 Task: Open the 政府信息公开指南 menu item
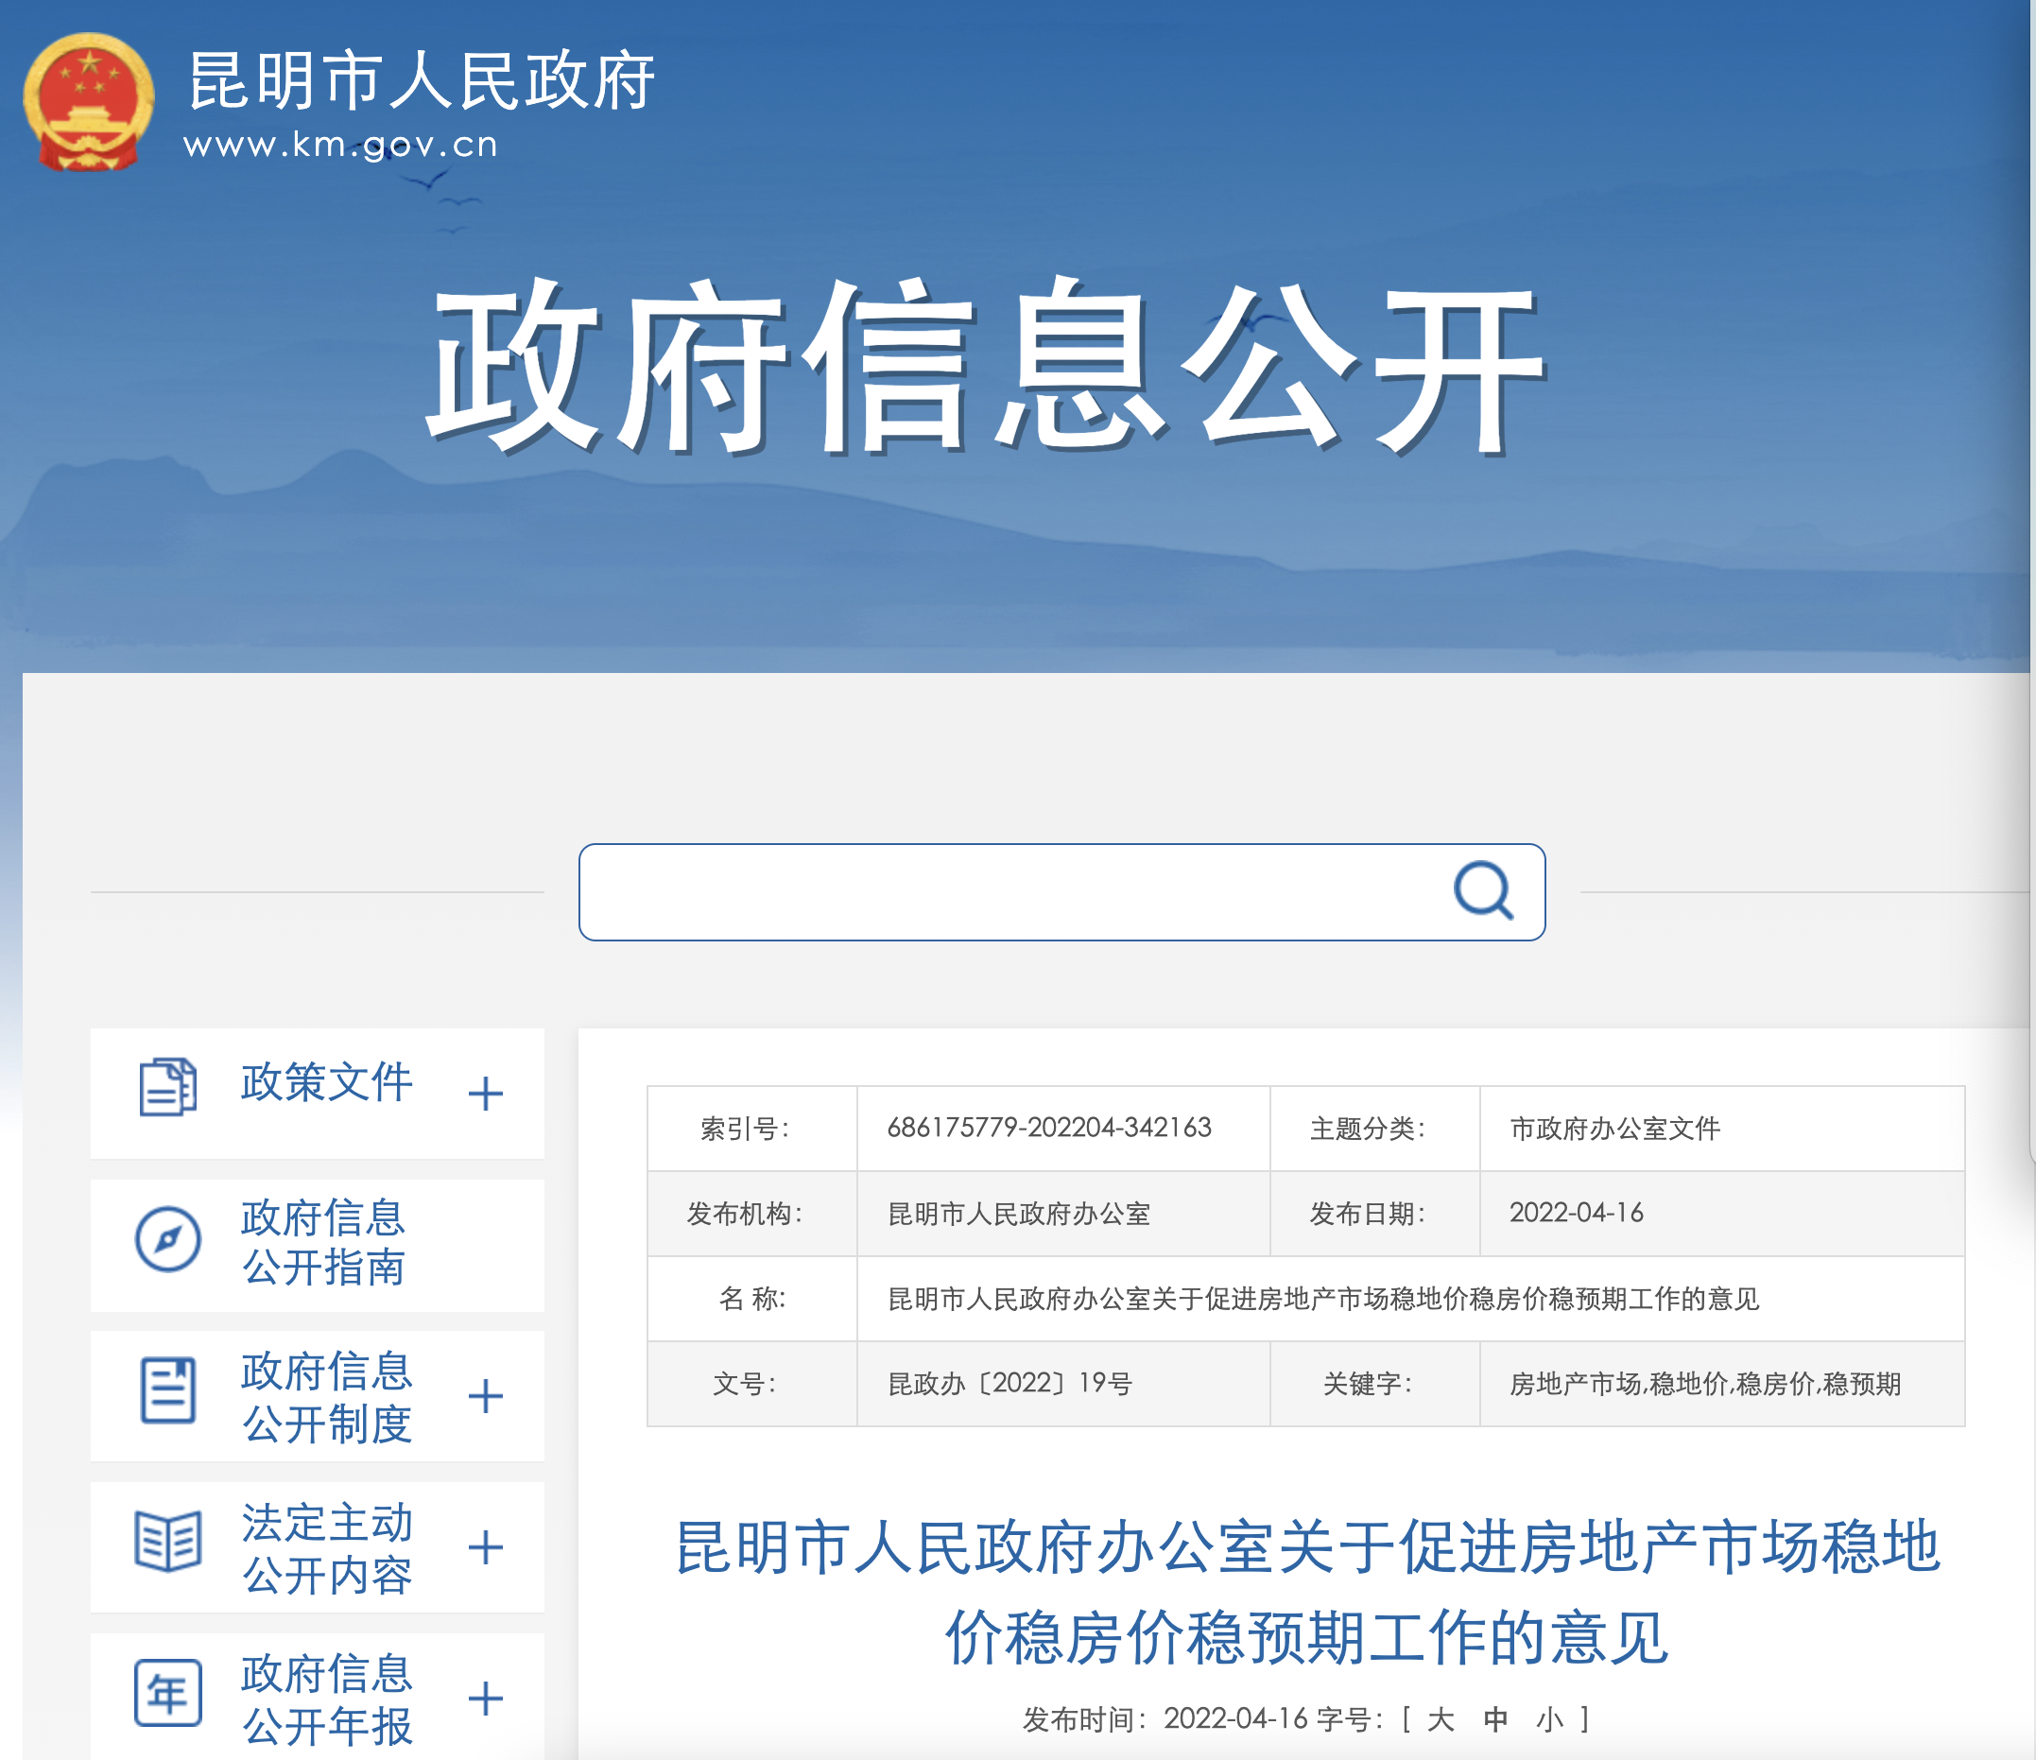pyautogui.click(x=323, y=1242)
